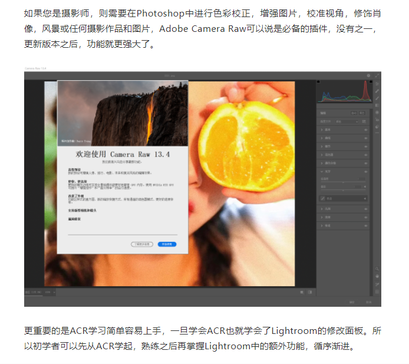Toggle eye icon for 颜色分级 (Color Grading) panel

pyautogui.click(x=366, y=163)
